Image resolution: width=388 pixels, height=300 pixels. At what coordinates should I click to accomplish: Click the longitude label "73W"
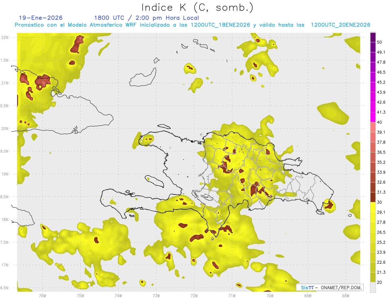(x=156, y=295)
